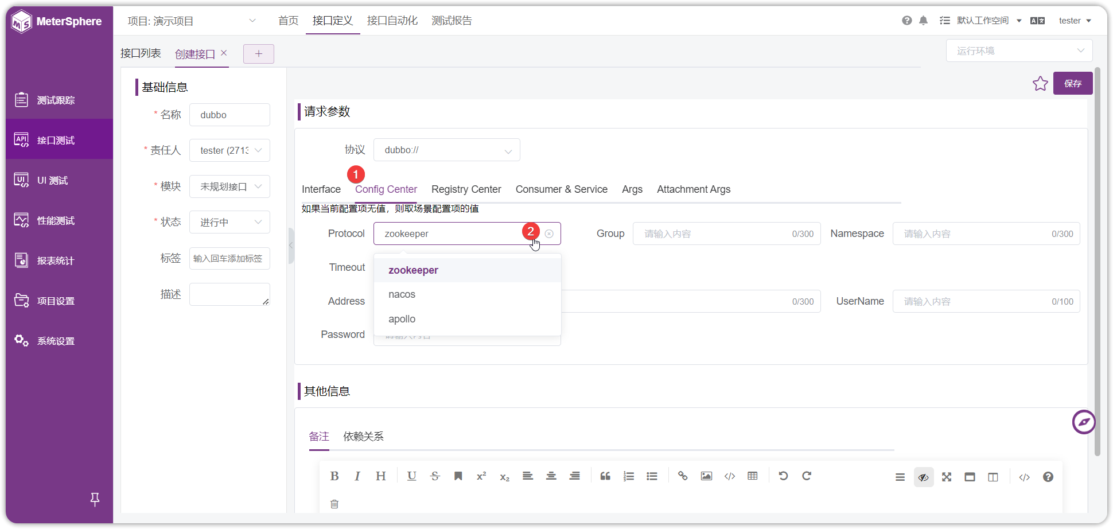The image size is (1113, 529).
Task: Insert an image in the editor
Action: [x=706, y=476]
